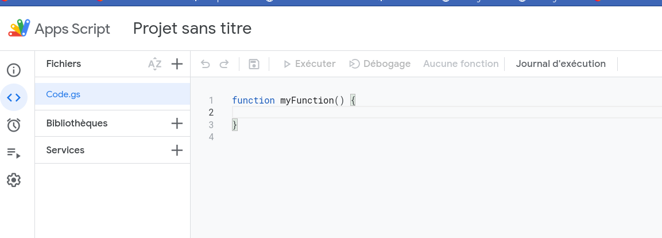Add a service with Services plus
The height and width of the screenshot is (238, 662).
pos(177,150)
